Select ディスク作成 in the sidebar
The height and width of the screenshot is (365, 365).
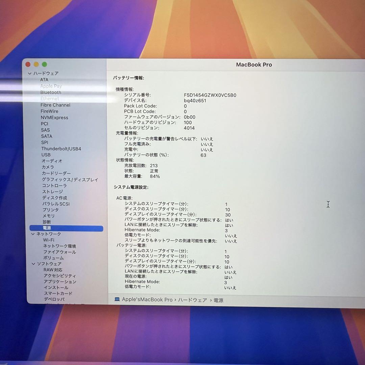(54, 198)
